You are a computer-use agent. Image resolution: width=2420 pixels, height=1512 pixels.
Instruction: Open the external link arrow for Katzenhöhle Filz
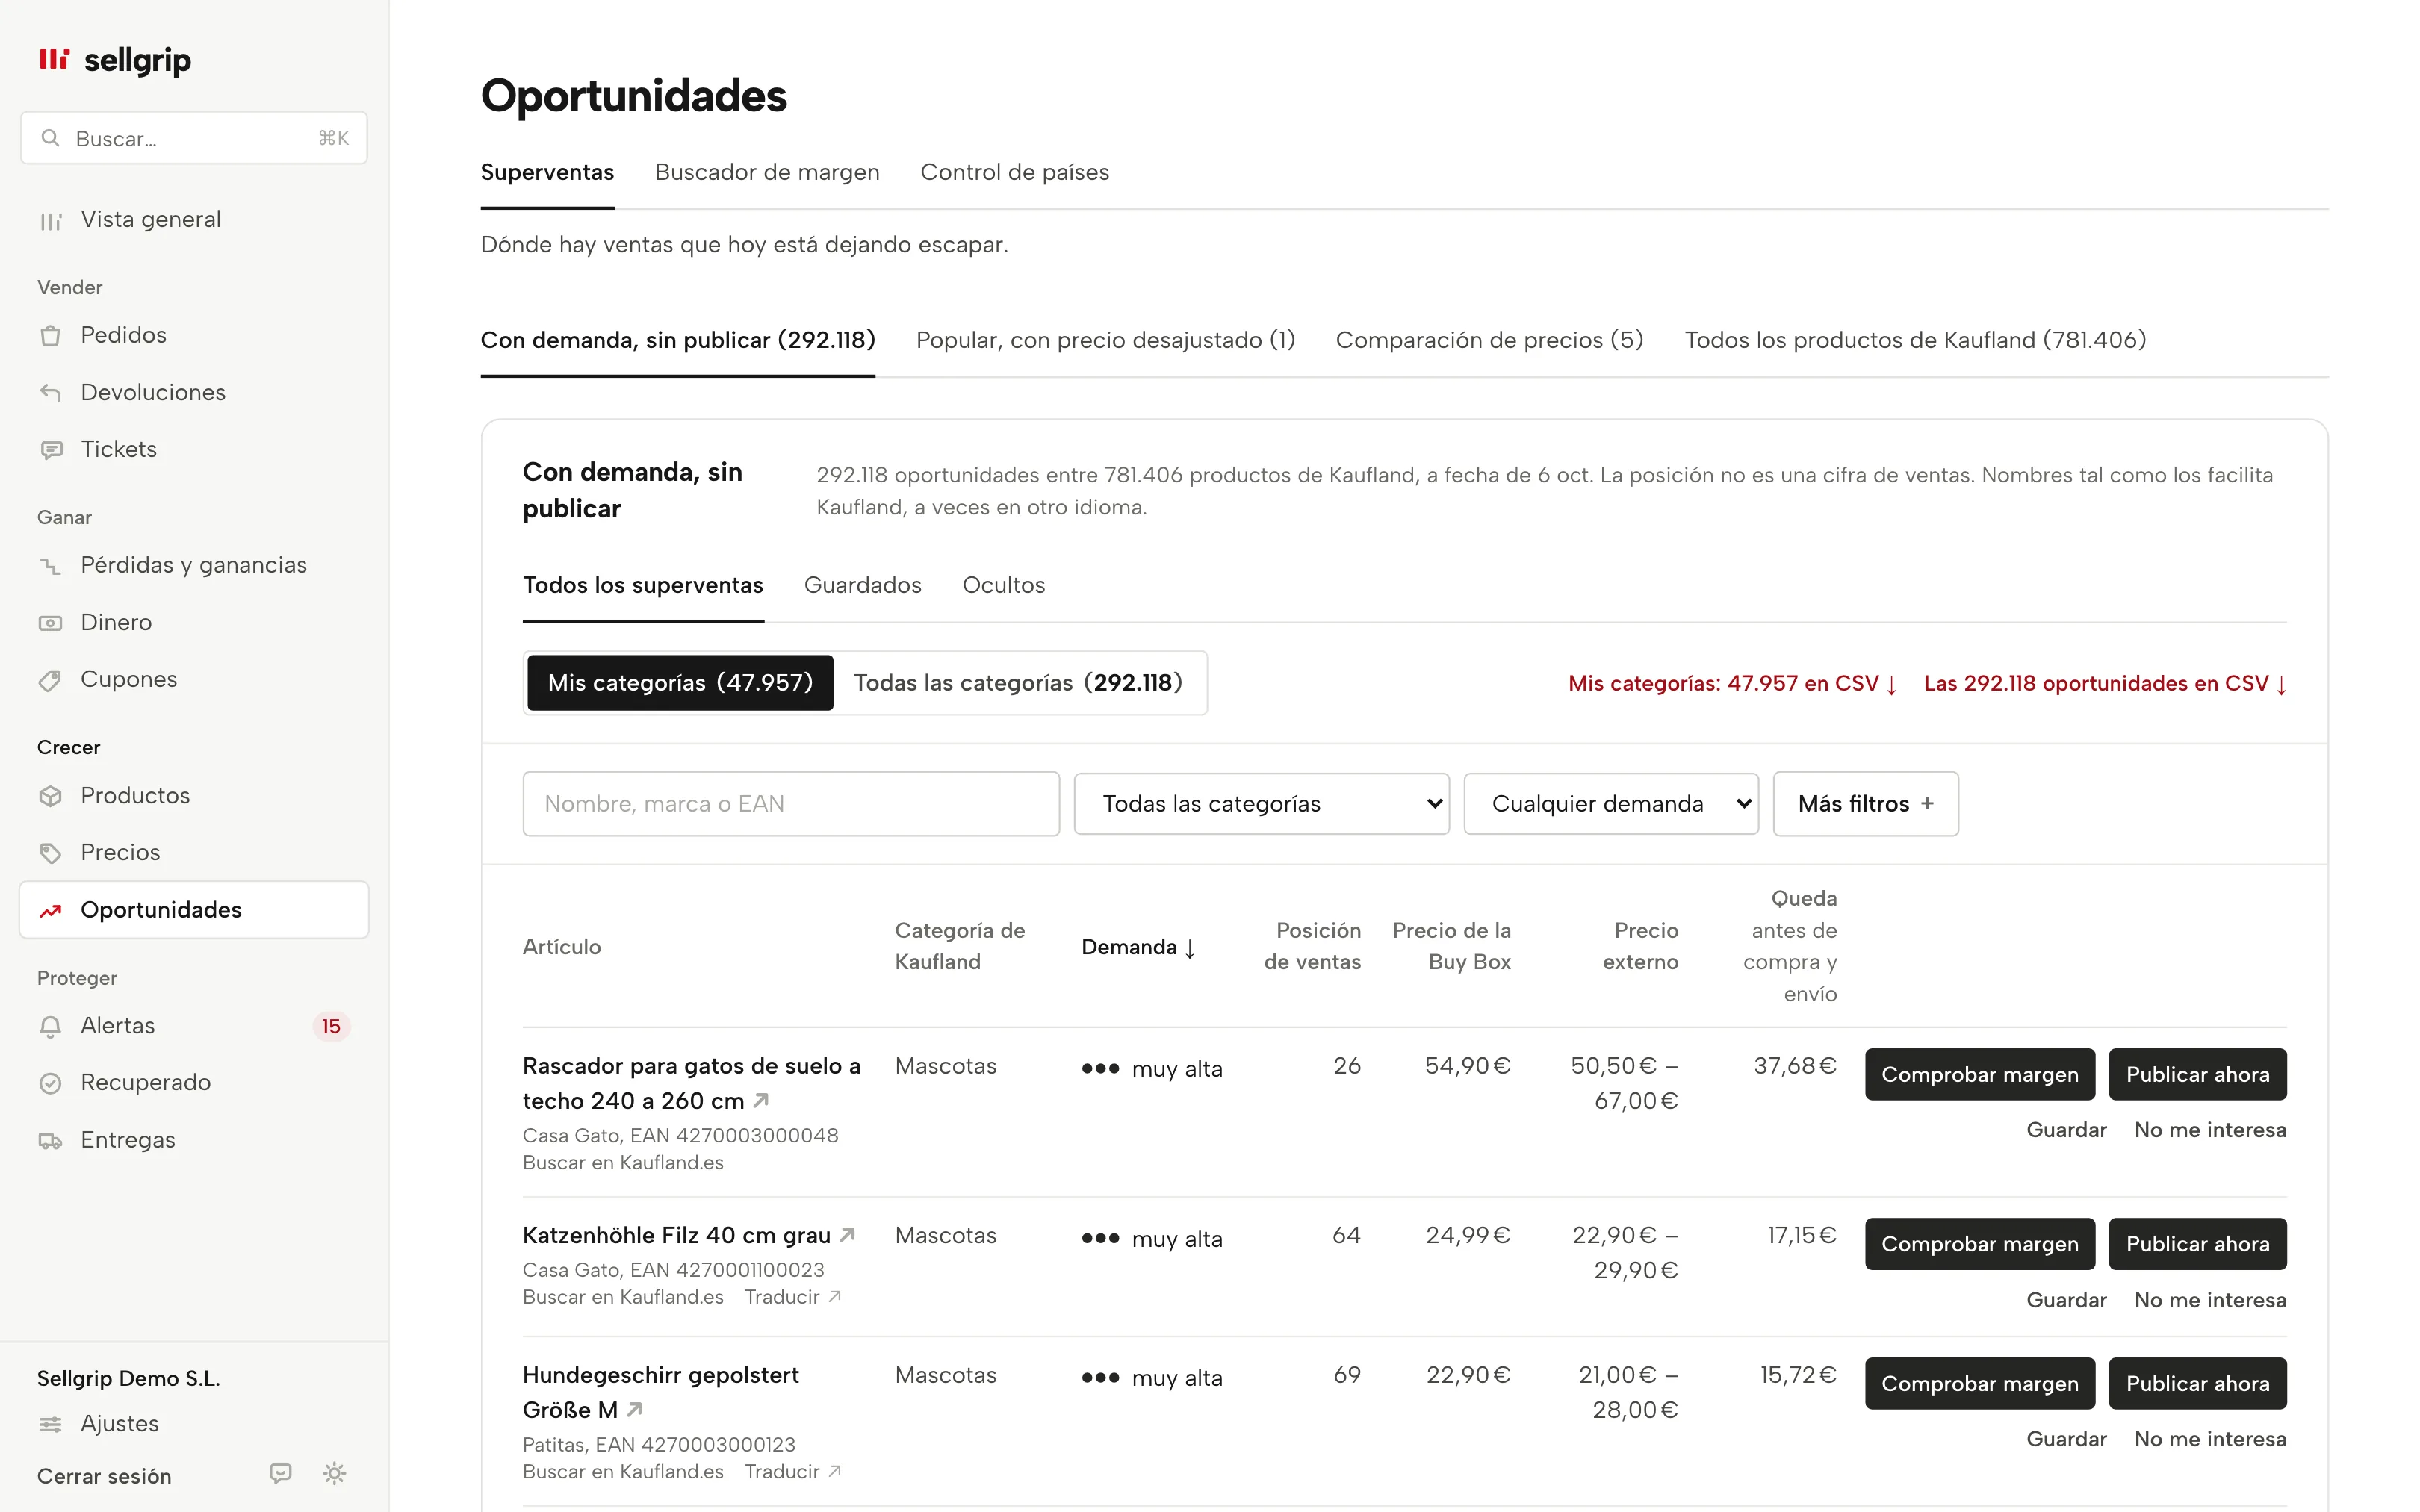click(x=848, y=1235)
